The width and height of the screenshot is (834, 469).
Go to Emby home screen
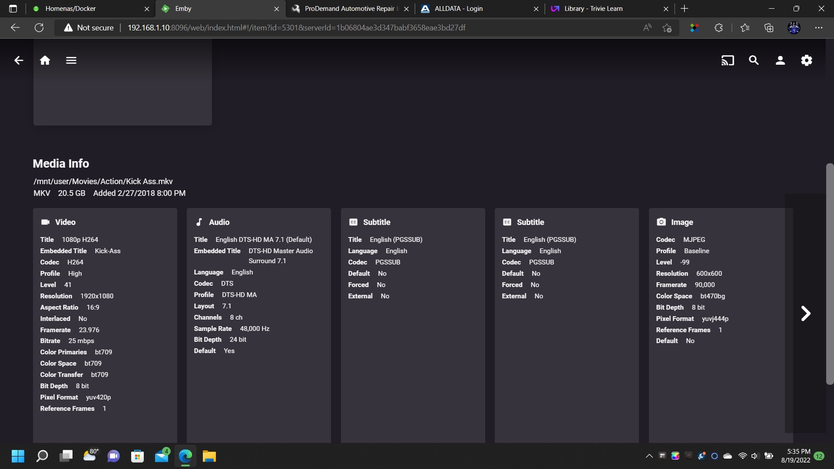45,60
